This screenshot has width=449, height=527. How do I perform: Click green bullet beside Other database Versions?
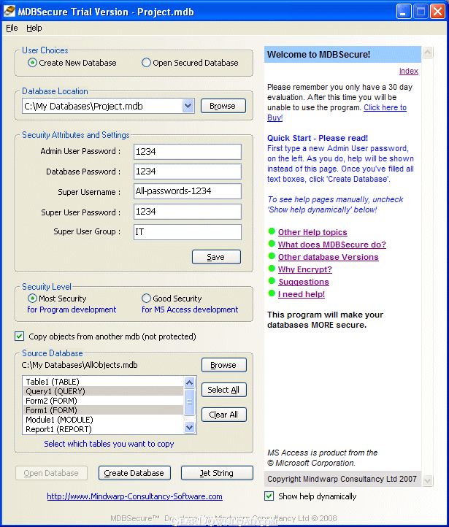[x=272, y=255]
